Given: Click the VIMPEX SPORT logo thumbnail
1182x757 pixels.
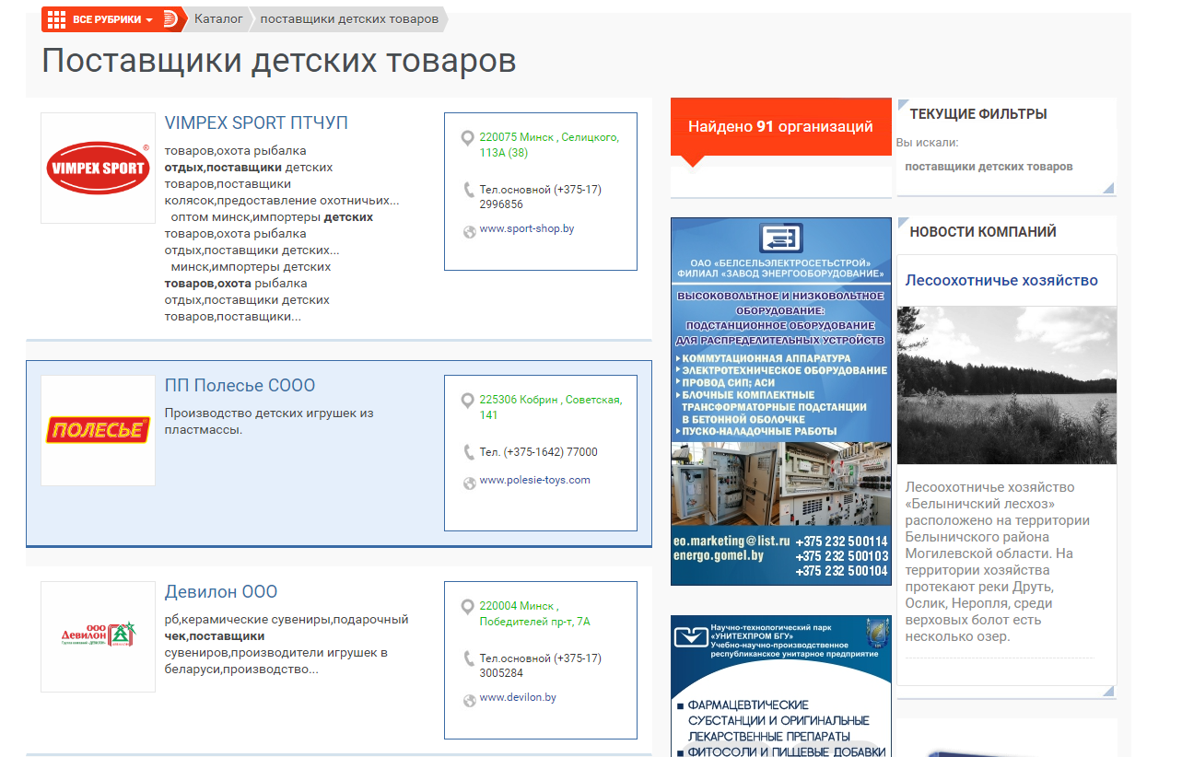Looking at the screenshot, I should click(x=98, y=168).
